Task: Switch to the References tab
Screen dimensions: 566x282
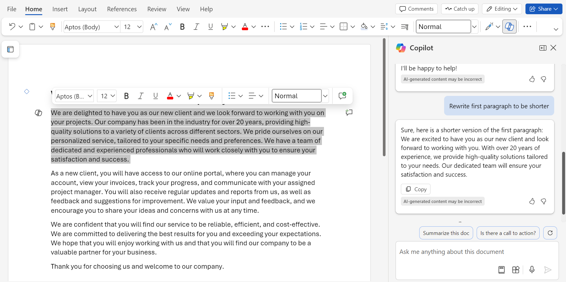Action: [x=122, y=9]
